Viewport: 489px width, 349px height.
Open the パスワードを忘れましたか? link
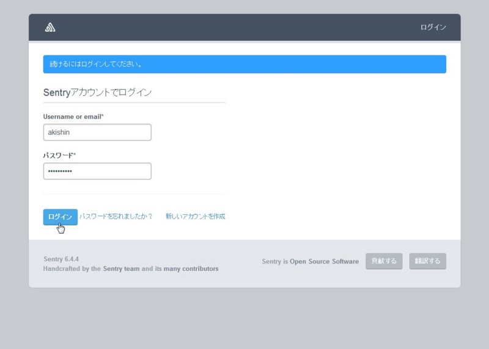coord(116,217)
